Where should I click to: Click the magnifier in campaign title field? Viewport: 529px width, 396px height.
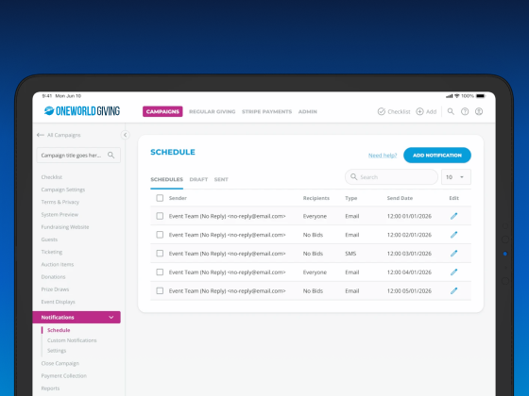[111, 156]
